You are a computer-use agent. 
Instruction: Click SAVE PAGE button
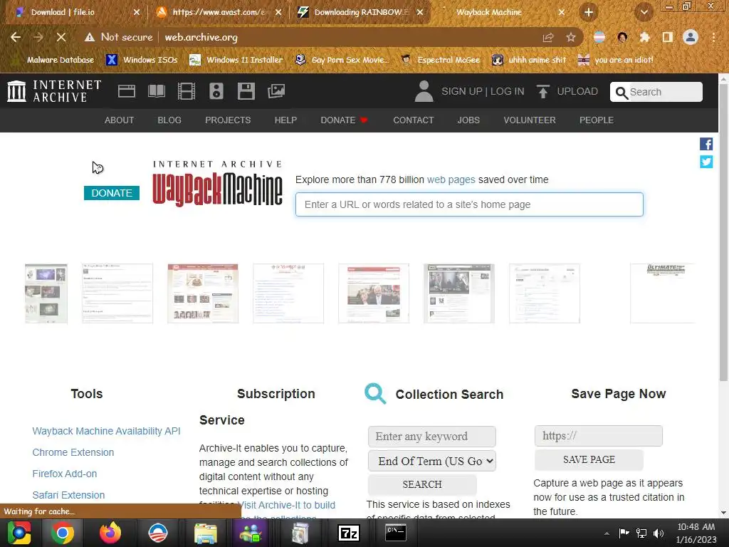[x=589, y=459]
